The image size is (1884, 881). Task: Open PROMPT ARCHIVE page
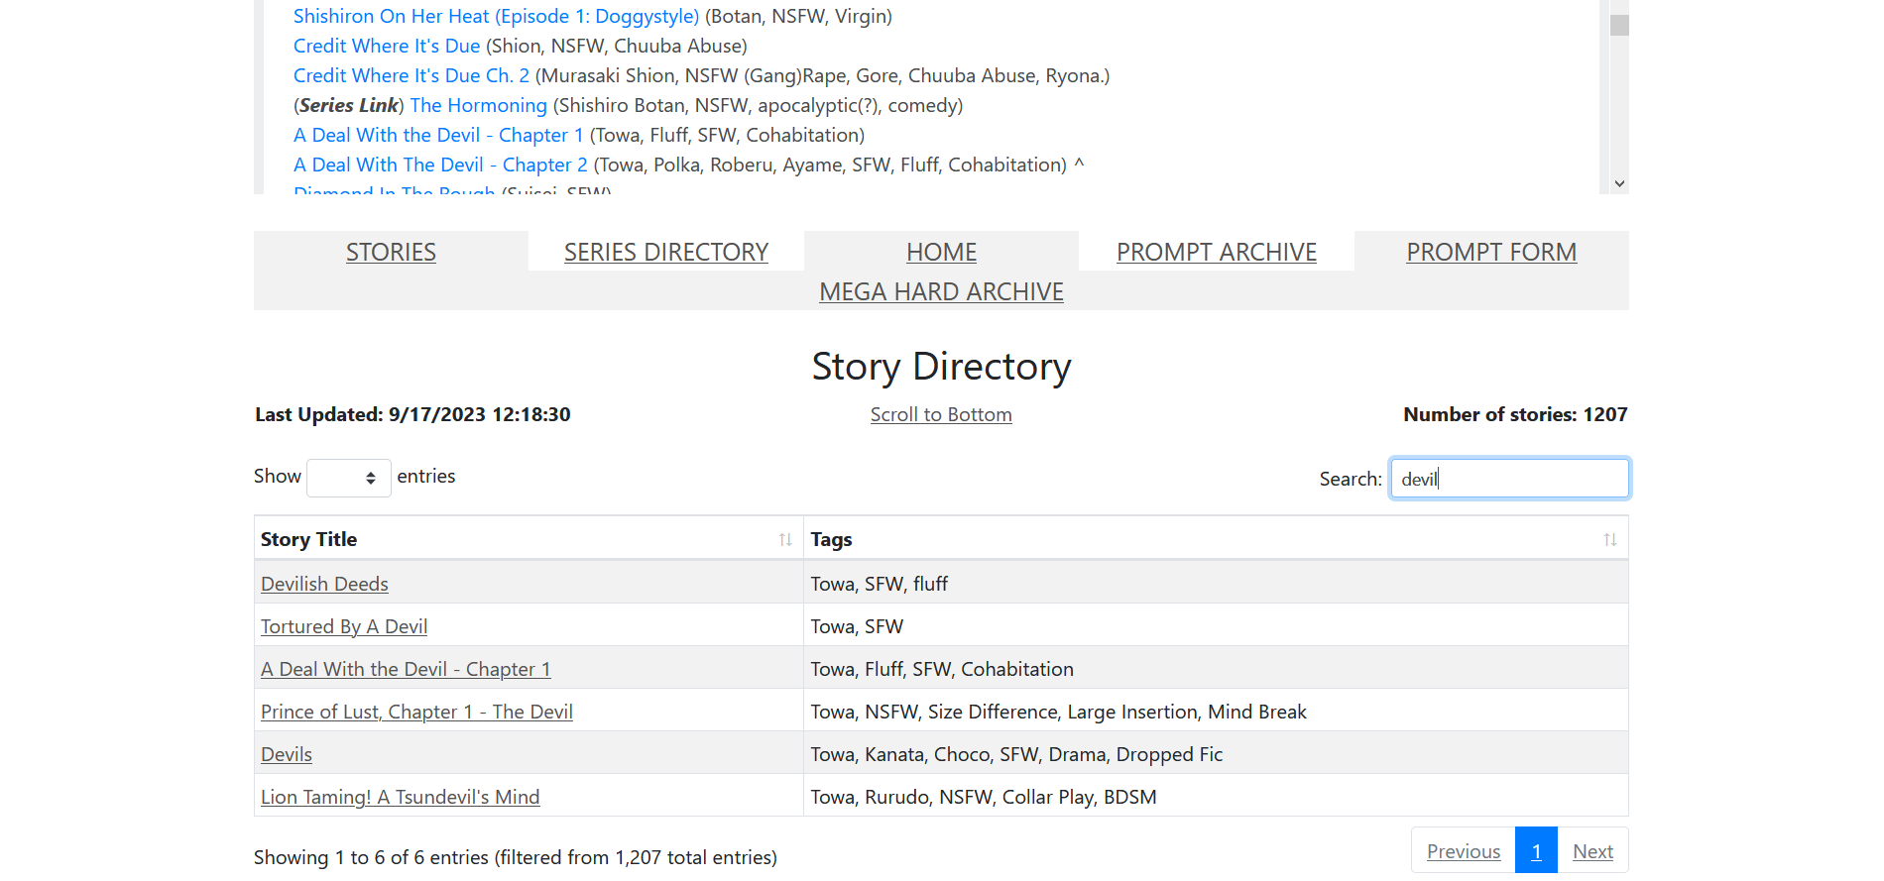(1216, 253)
